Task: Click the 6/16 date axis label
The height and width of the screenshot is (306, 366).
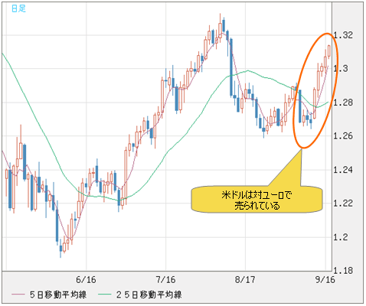Action: pyautogui.click(x=86, y=280)
